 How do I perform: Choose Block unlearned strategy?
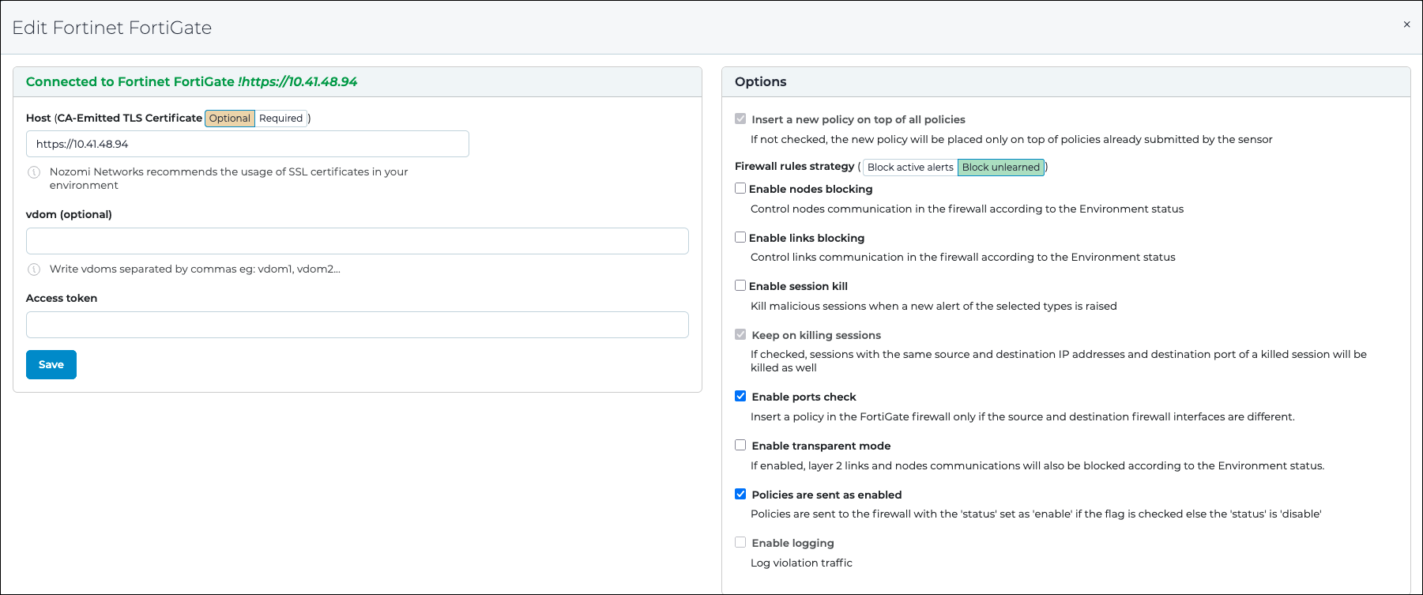point(1000,168)
